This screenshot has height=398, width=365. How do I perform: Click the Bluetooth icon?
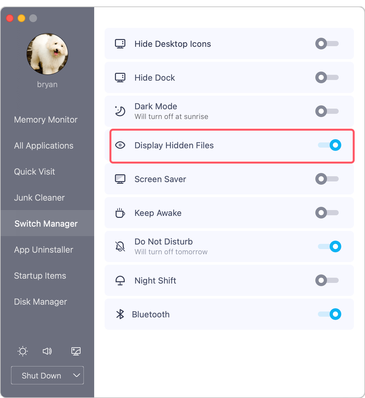coord(120,314)
